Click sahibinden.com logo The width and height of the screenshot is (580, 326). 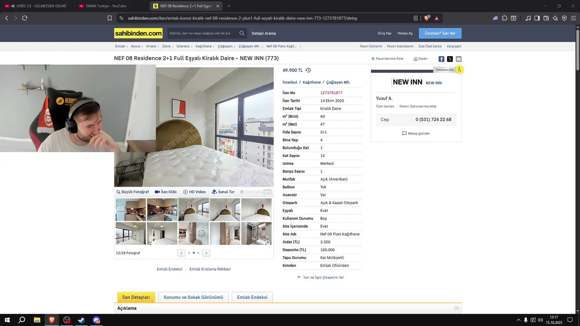tap(138, 33)
